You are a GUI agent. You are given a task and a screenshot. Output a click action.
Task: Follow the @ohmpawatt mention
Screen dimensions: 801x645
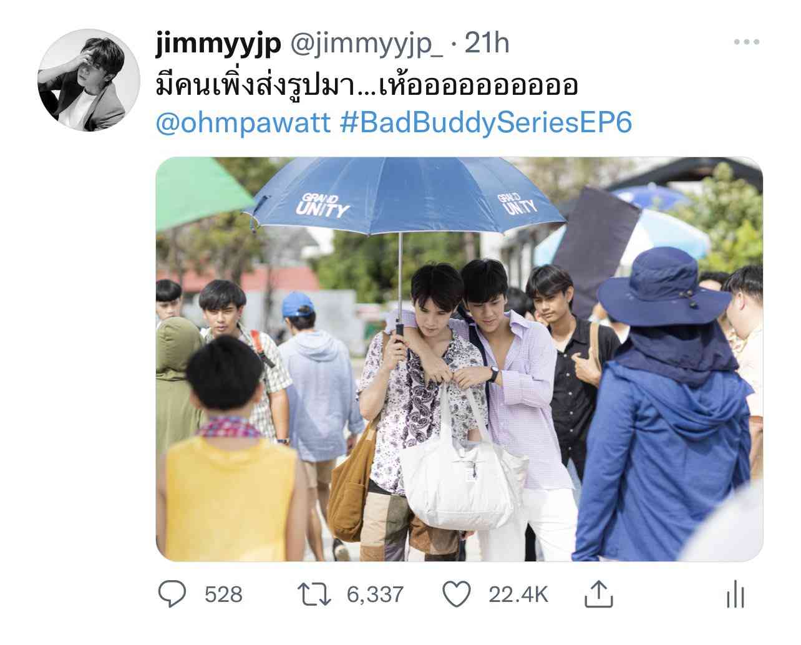click(244, 122)
